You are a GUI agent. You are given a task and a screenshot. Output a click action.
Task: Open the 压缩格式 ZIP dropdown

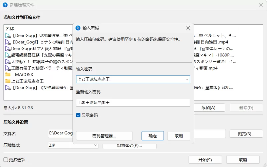tap(95, 145)
